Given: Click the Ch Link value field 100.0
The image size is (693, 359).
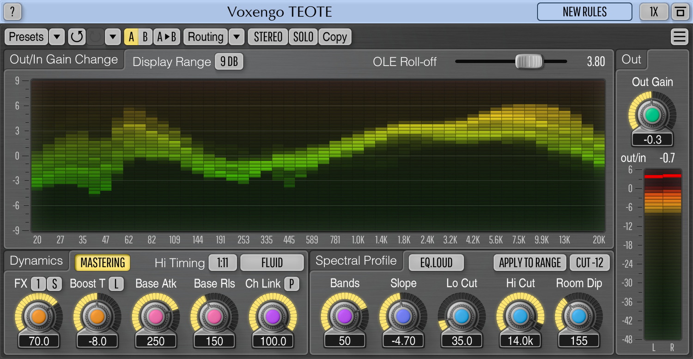Looking at the screenshot, I should click(x=273, y=341).
